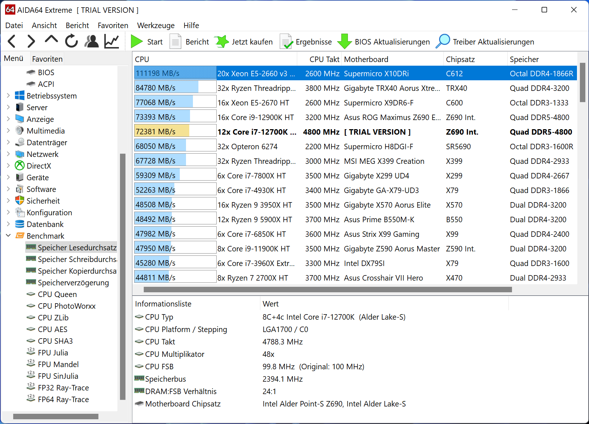
Task: Collapse the Benchmark tree branch
Action: coord(8,236)
